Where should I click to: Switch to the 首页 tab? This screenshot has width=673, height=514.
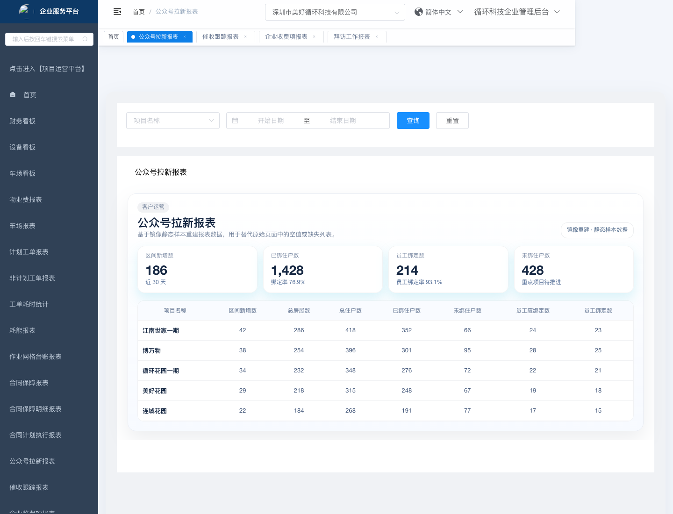(x=114, y=37)
